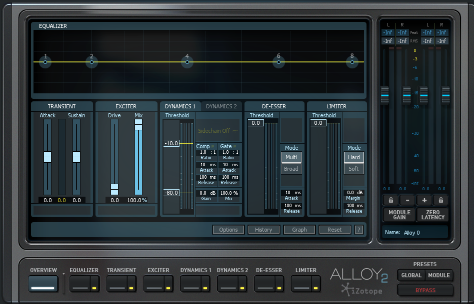Screen dimensions: 474x304
Task: Select Soft mode in Limiter
Action: click(x=353, y=169)
